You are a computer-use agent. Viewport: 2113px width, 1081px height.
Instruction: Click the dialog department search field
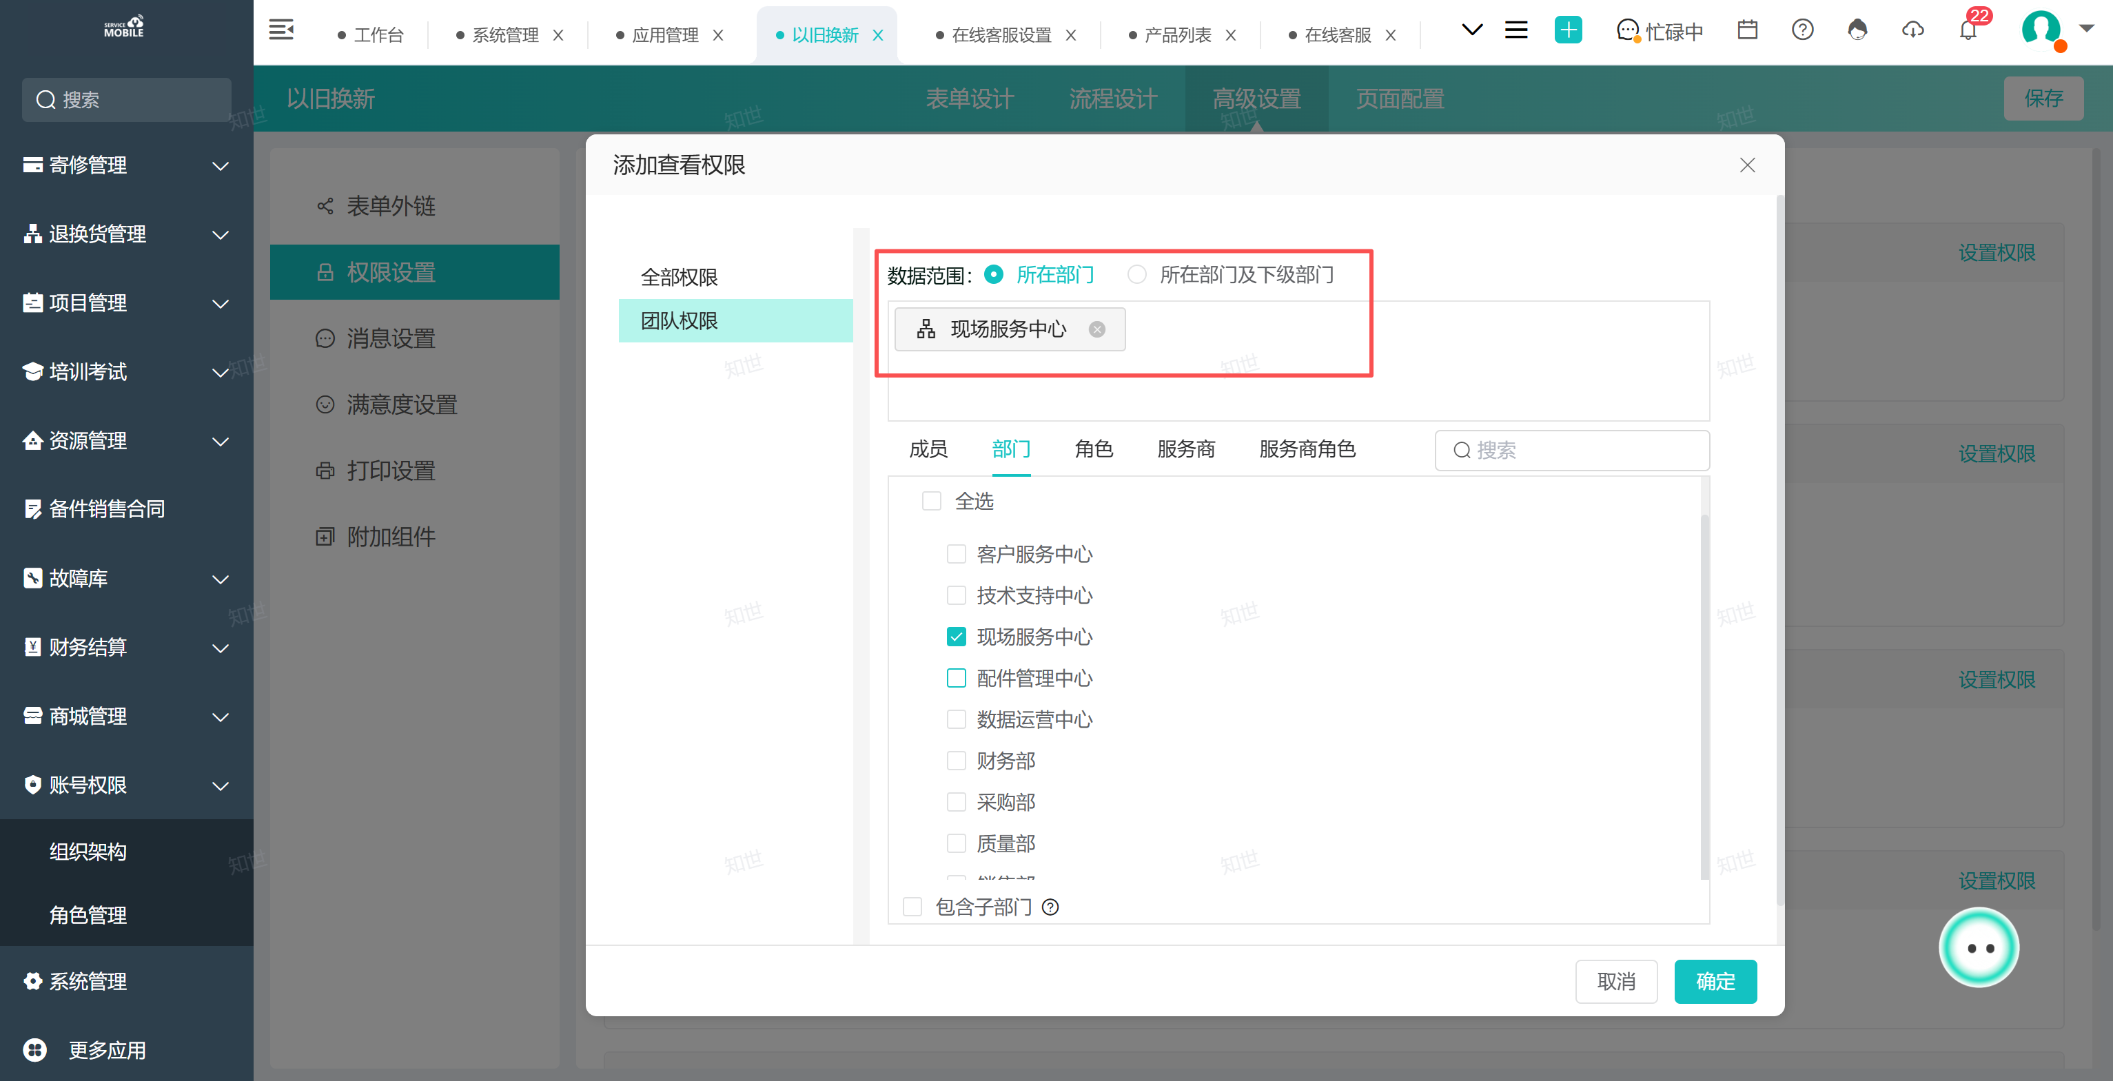[x=1571, y=451]
